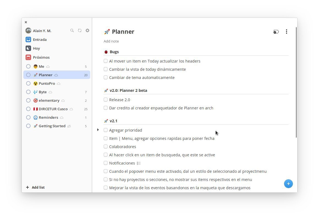This screenshot has height=218, width=319.
Task: Click the rocket icon of v2.1 section
Action: click(x=106, y=121)
